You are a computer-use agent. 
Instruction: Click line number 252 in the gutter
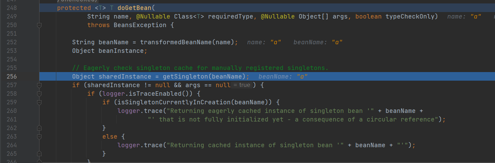click(x=12, y=42)
